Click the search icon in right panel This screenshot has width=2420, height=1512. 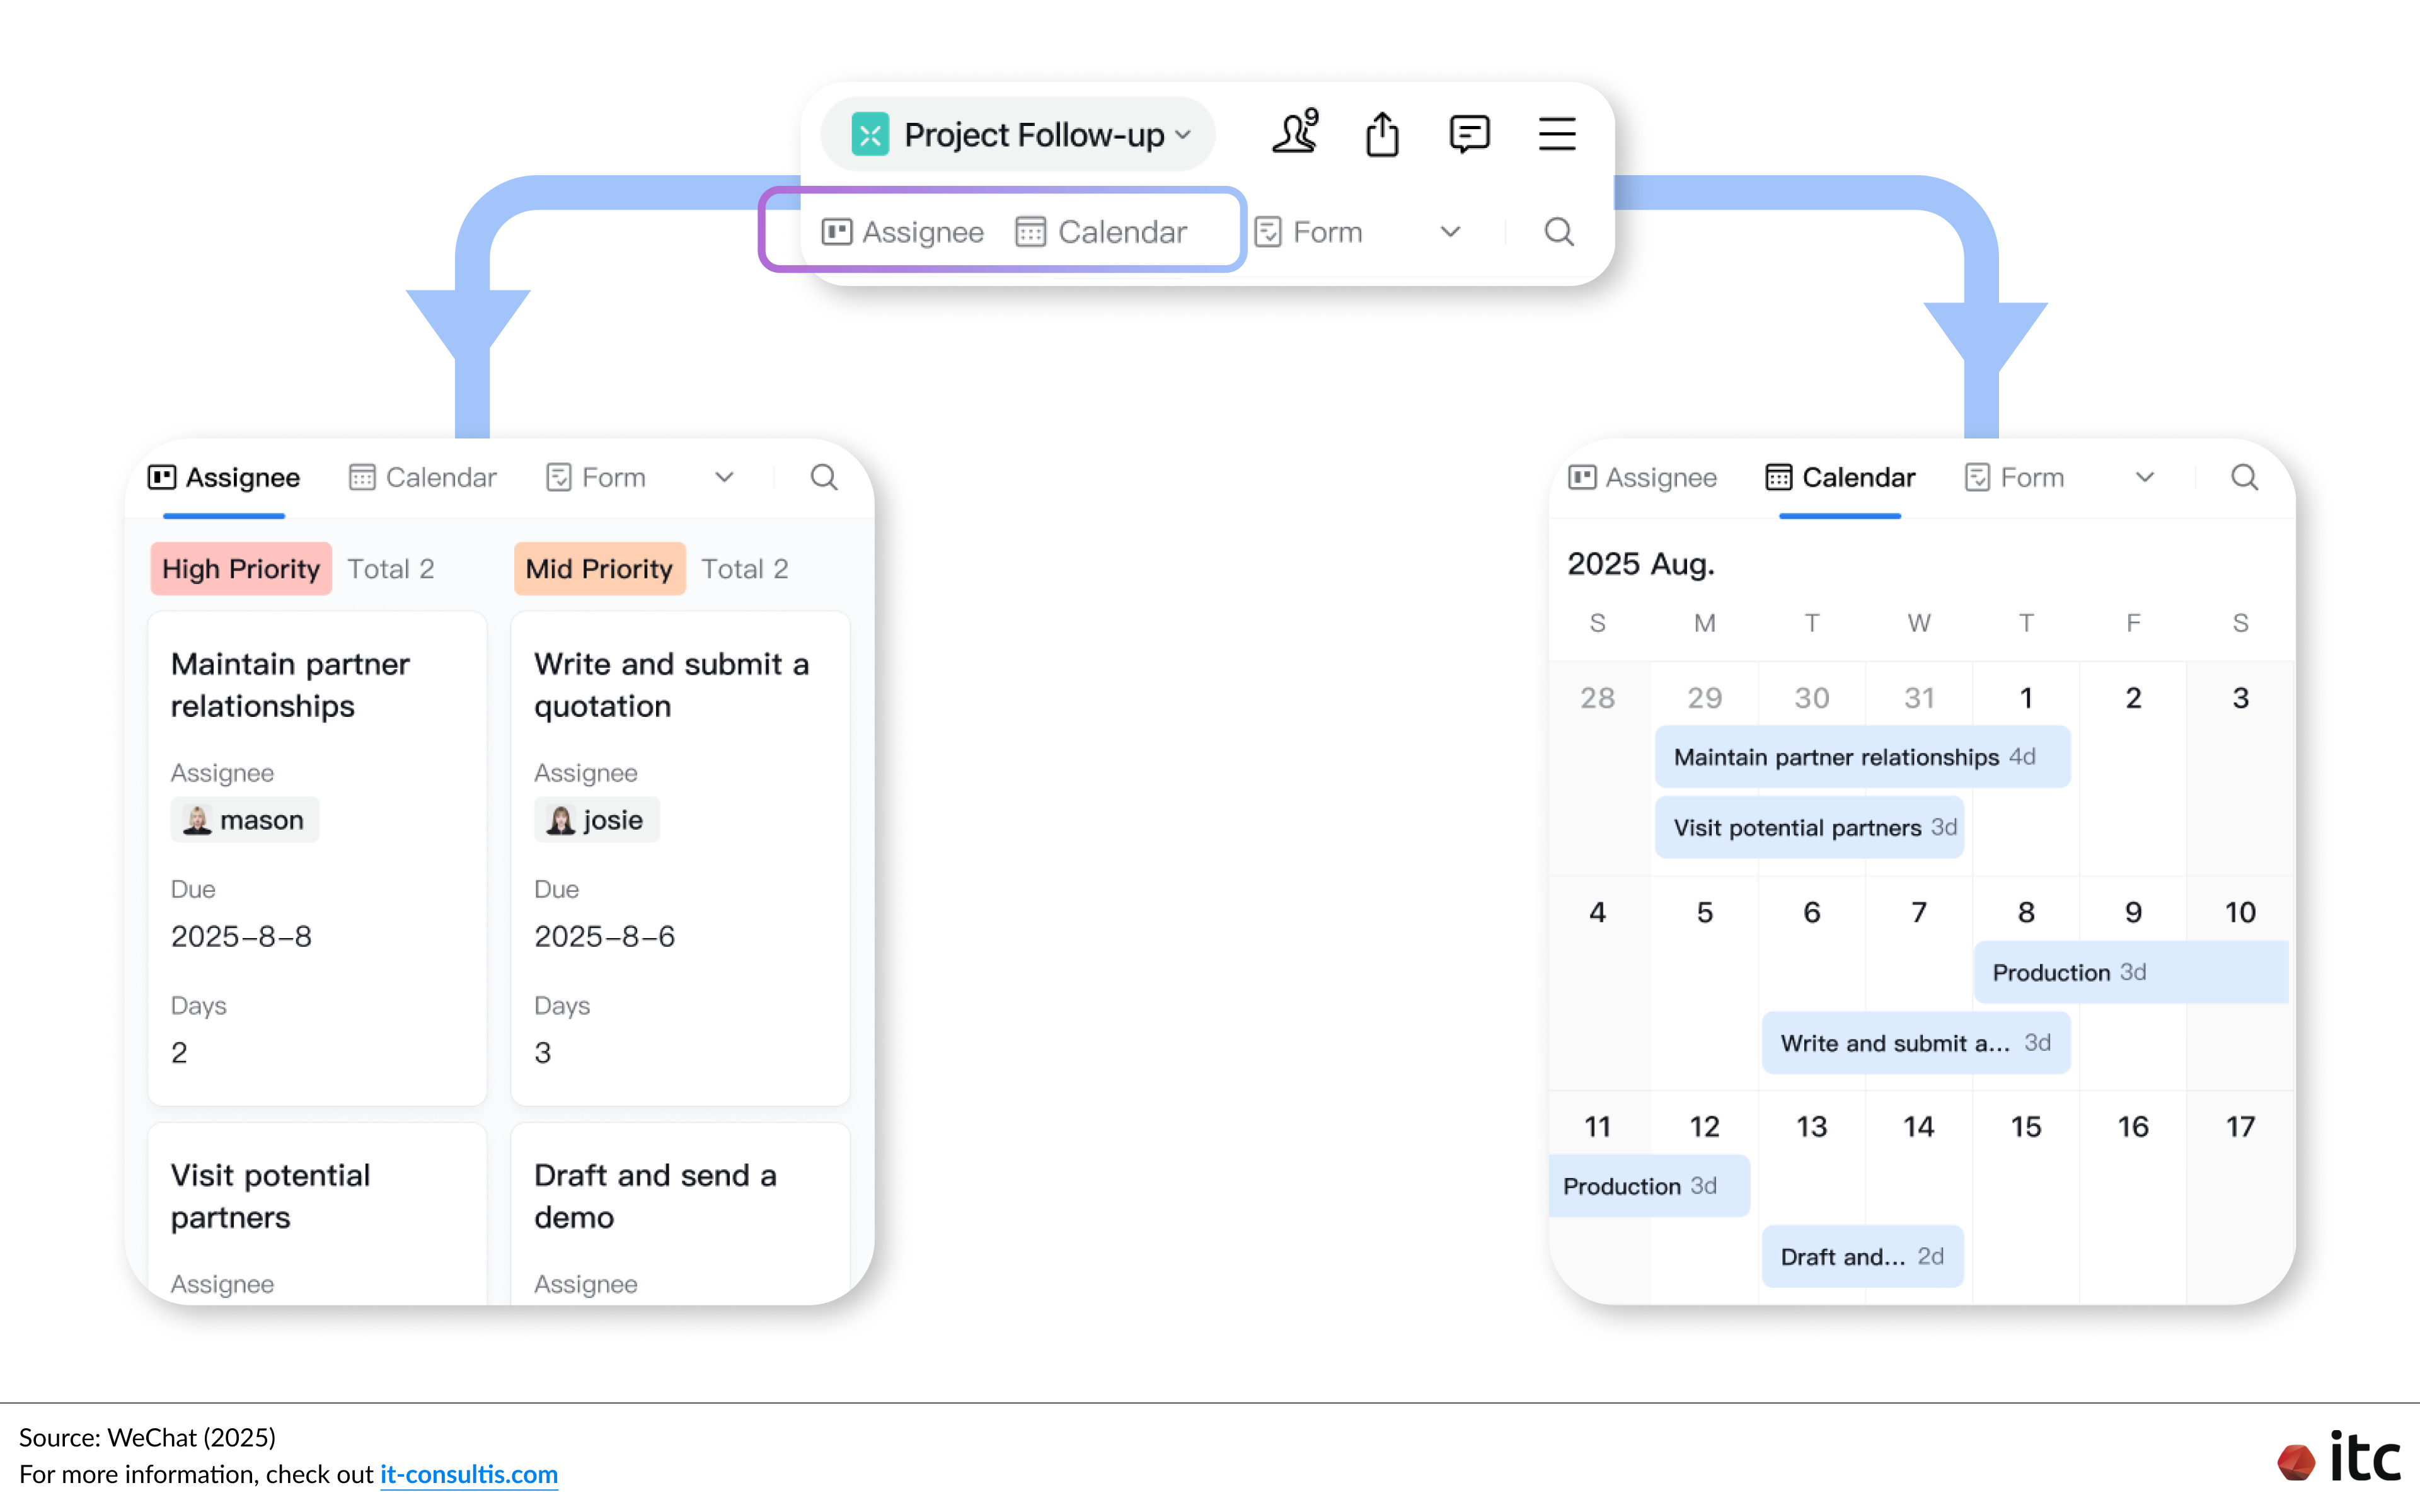[2244, 478]
